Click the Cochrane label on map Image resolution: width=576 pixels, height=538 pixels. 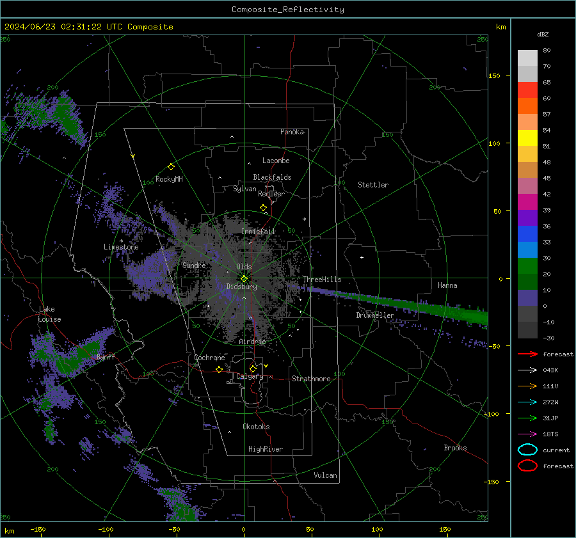(209, 358)
